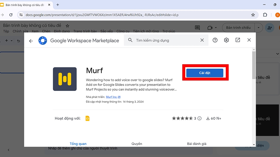Screen dimensions: 280x157
Task: Open the Tiện ích mở rộng menu
Action: [x=146, y=31]
